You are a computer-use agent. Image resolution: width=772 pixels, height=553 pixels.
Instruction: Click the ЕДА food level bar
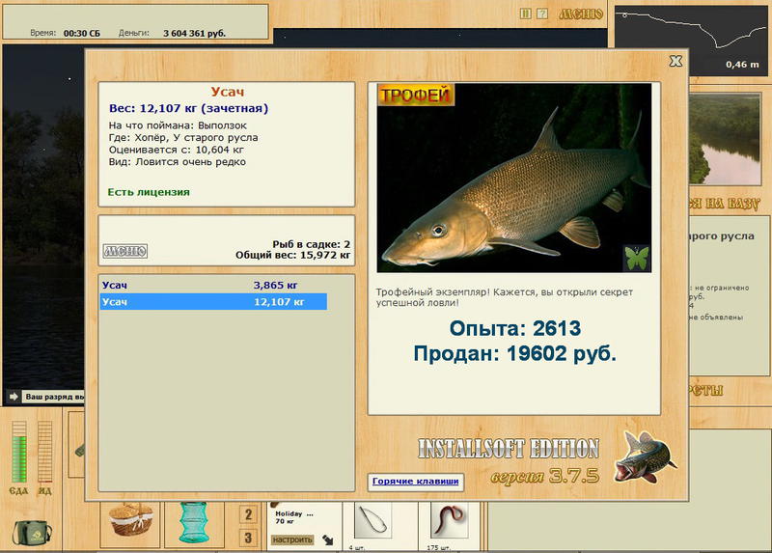19,452
